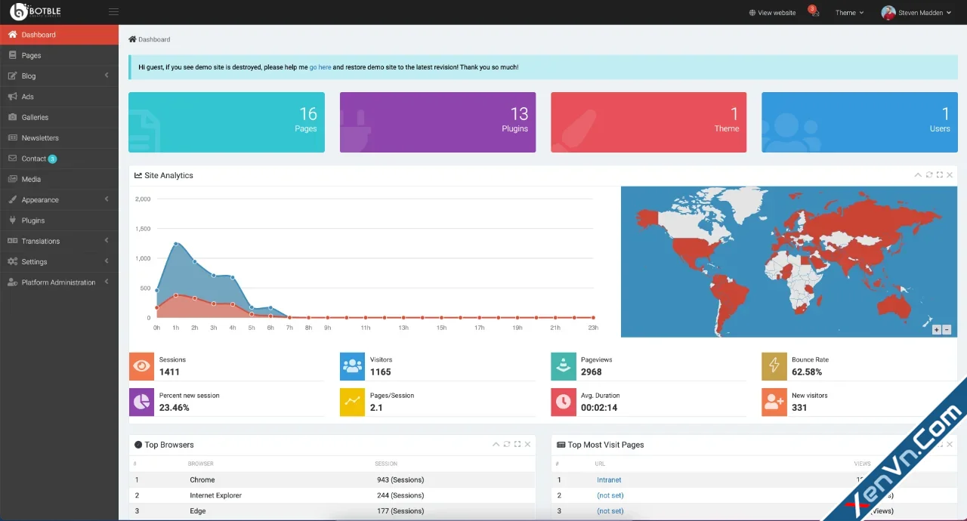
Task: Open the Theme dropdown
Action: click(x=848, y=12)
